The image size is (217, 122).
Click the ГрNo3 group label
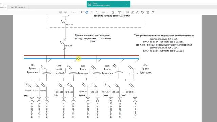pyautogui.click(x=82, y=95)
